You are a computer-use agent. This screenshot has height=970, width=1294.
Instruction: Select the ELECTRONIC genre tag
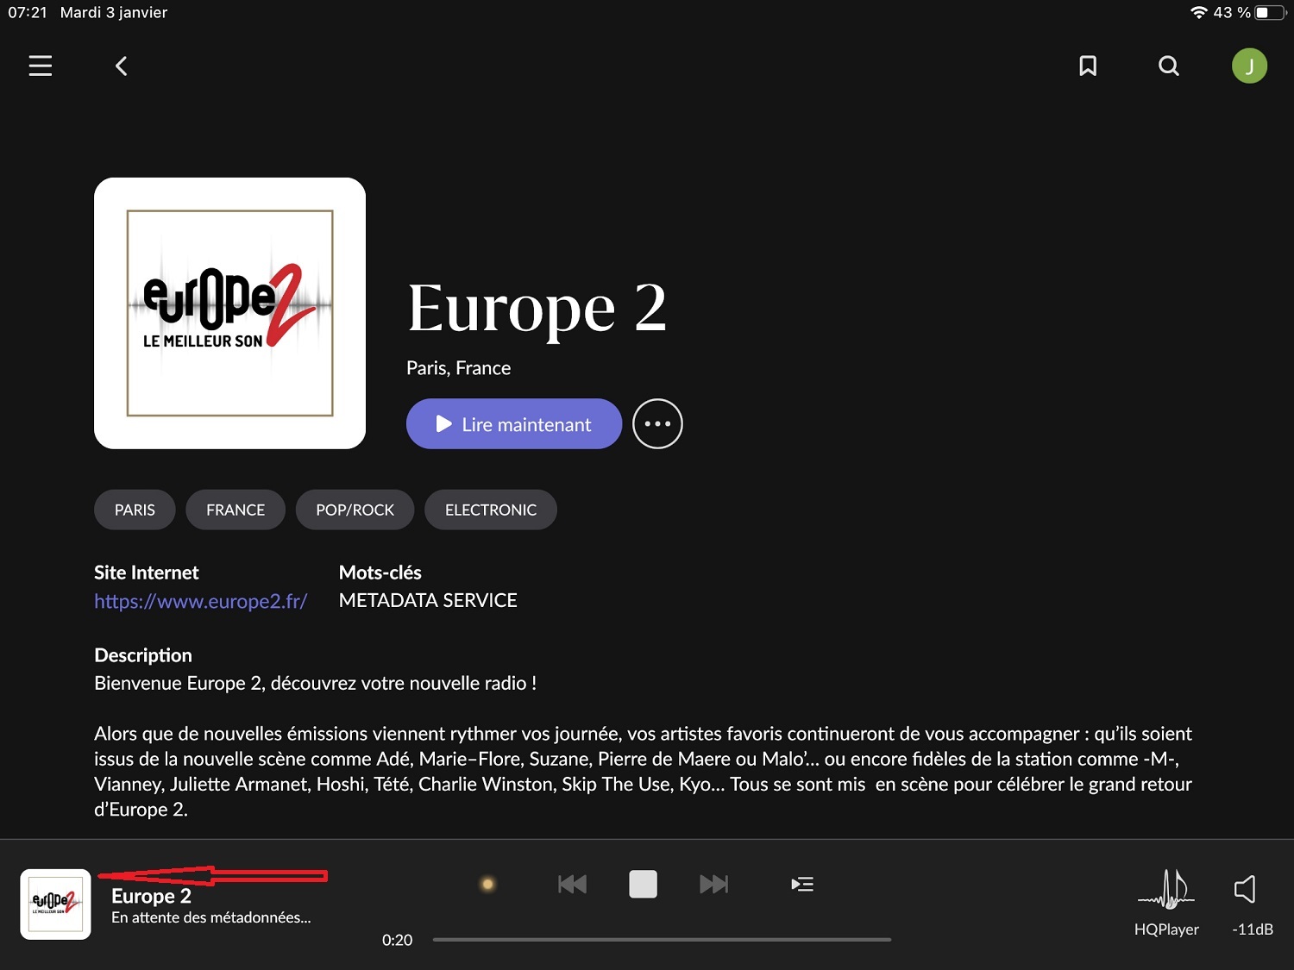pyautogui.click(x=491, y=510)
